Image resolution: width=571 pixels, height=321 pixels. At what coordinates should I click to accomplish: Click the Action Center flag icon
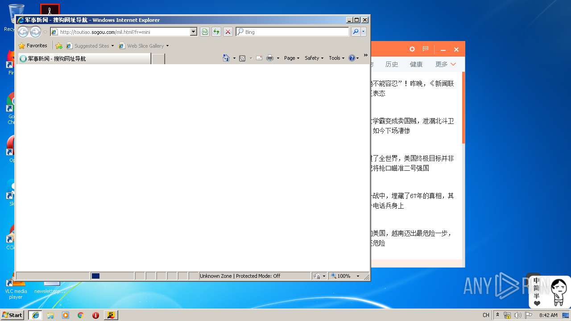pyautogui.click(x=528, y=315)
